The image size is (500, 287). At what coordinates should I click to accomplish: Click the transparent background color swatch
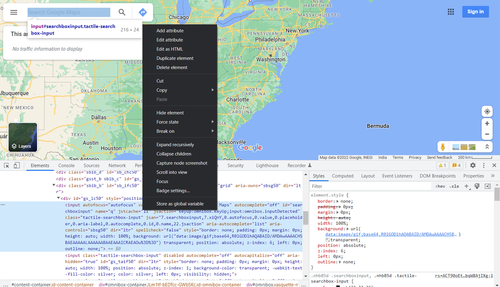(327, 240)
